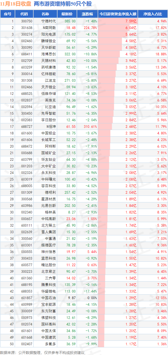Select stock name 华友钴业
Viewport: 168px width, 355px height.
[x=49, y=159]
